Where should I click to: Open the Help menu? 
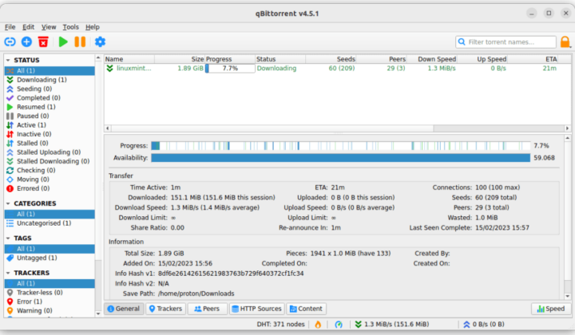point(93,27)
